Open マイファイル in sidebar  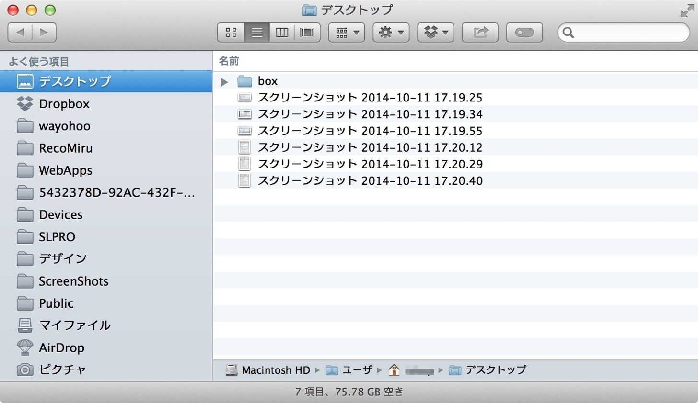[x=106, y=325]
